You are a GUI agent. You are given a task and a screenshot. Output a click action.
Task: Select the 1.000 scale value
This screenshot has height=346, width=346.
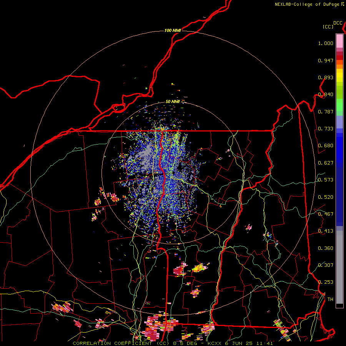click(326, 43)
